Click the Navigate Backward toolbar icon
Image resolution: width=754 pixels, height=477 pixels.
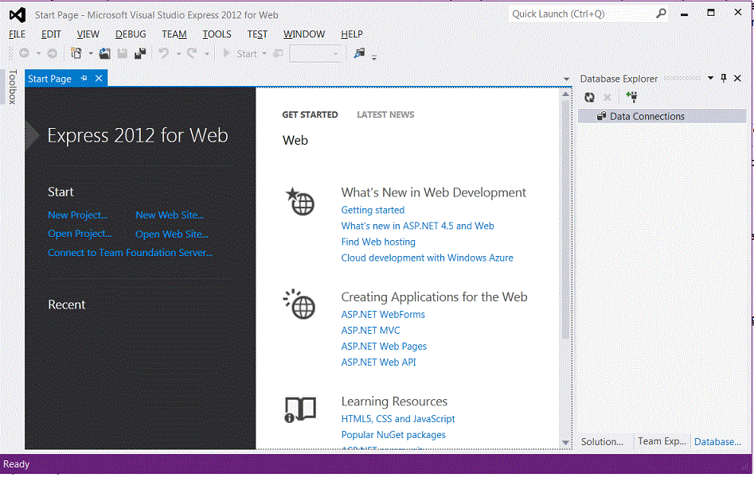click(x=24, y=53)
